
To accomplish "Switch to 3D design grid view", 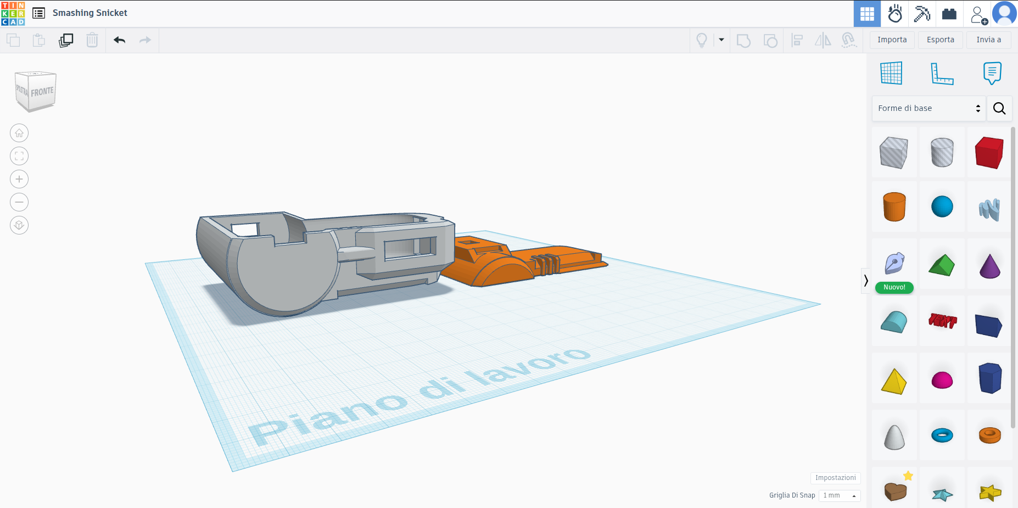I will point(867,14).
